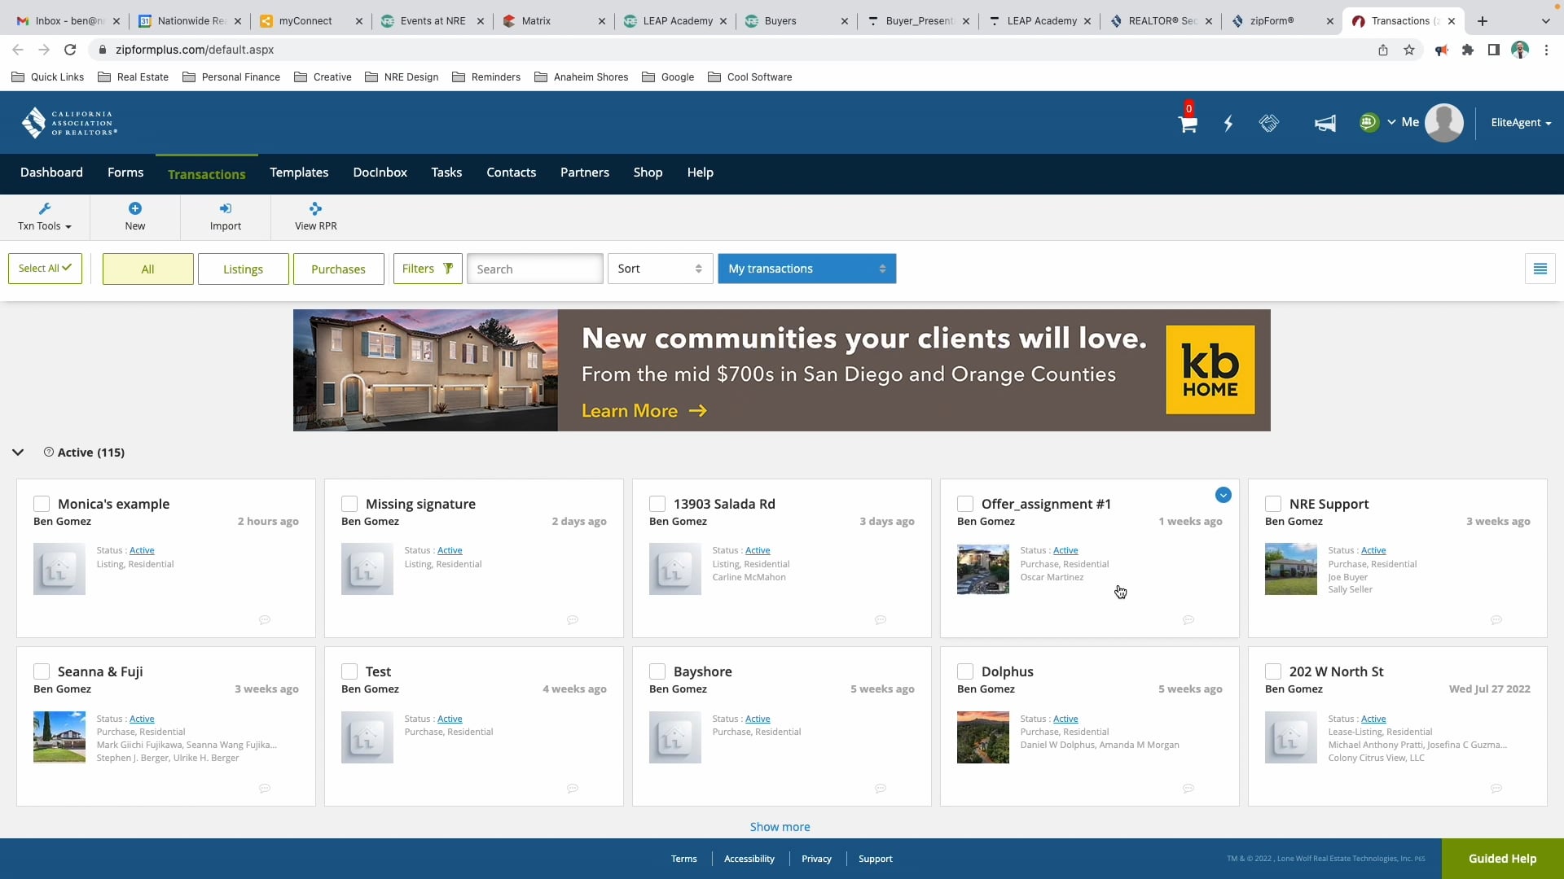Click the Show more link
Screen dimensions: 1564x879
tap(780, 826)
